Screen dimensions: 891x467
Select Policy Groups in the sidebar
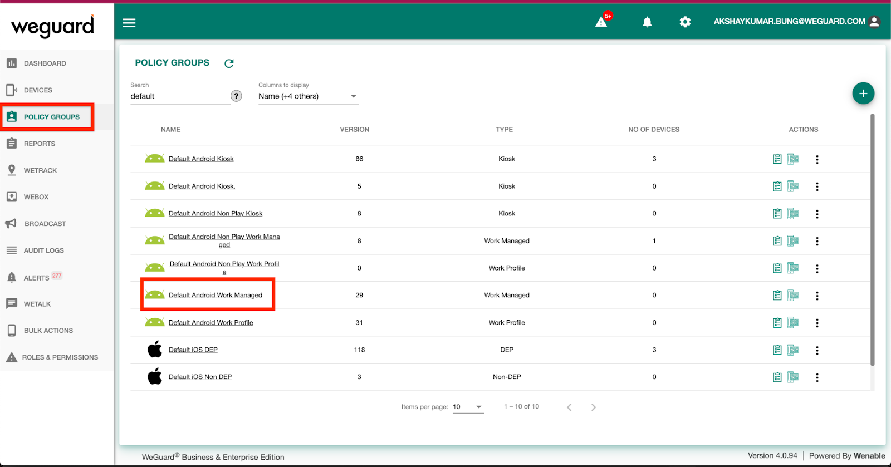tap(51, 117)
